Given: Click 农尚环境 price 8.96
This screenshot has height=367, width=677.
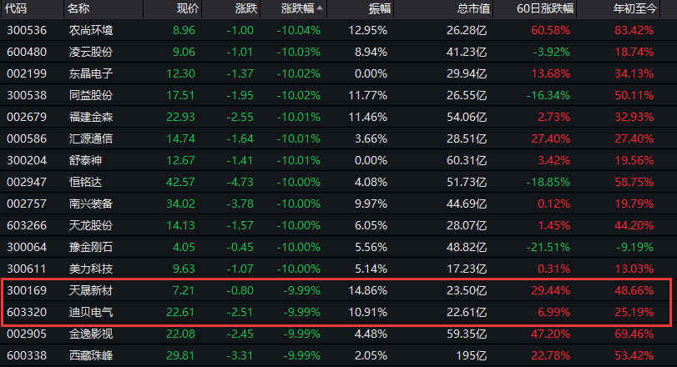Looking at the screenshot, I should (x=184, y=30).
